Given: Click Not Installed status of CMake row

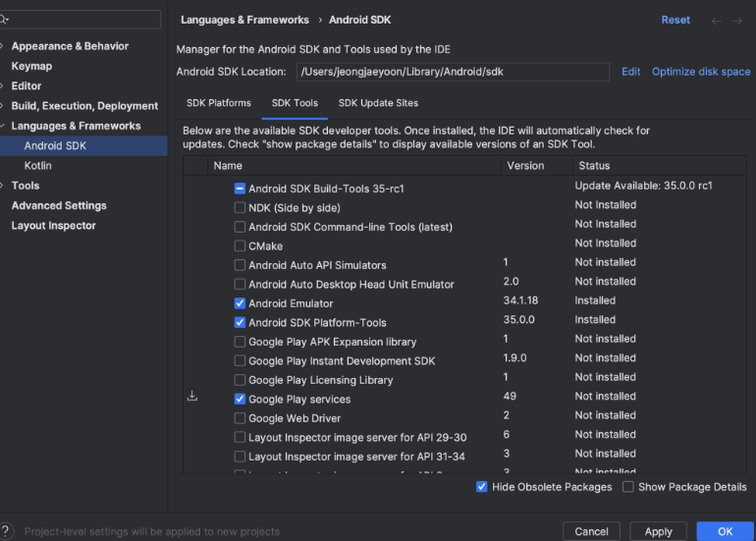Looking at the screenshot, I should [605, 243].
